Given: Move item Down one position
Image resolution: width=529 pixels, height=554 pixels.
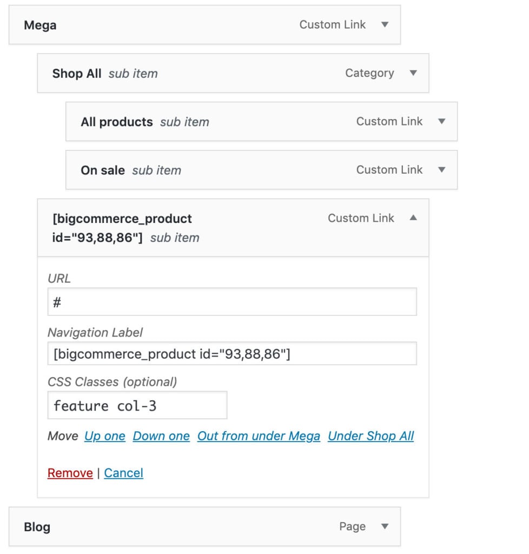Looking at the screenshot, I should pyautogui.click(x=161, y=436).
